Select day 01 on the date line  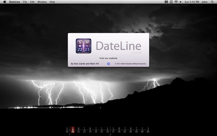click(125, 130)
